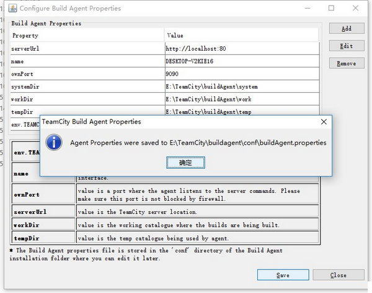Click the 'TeamCity server location' description text

click(x=138, y=211)
